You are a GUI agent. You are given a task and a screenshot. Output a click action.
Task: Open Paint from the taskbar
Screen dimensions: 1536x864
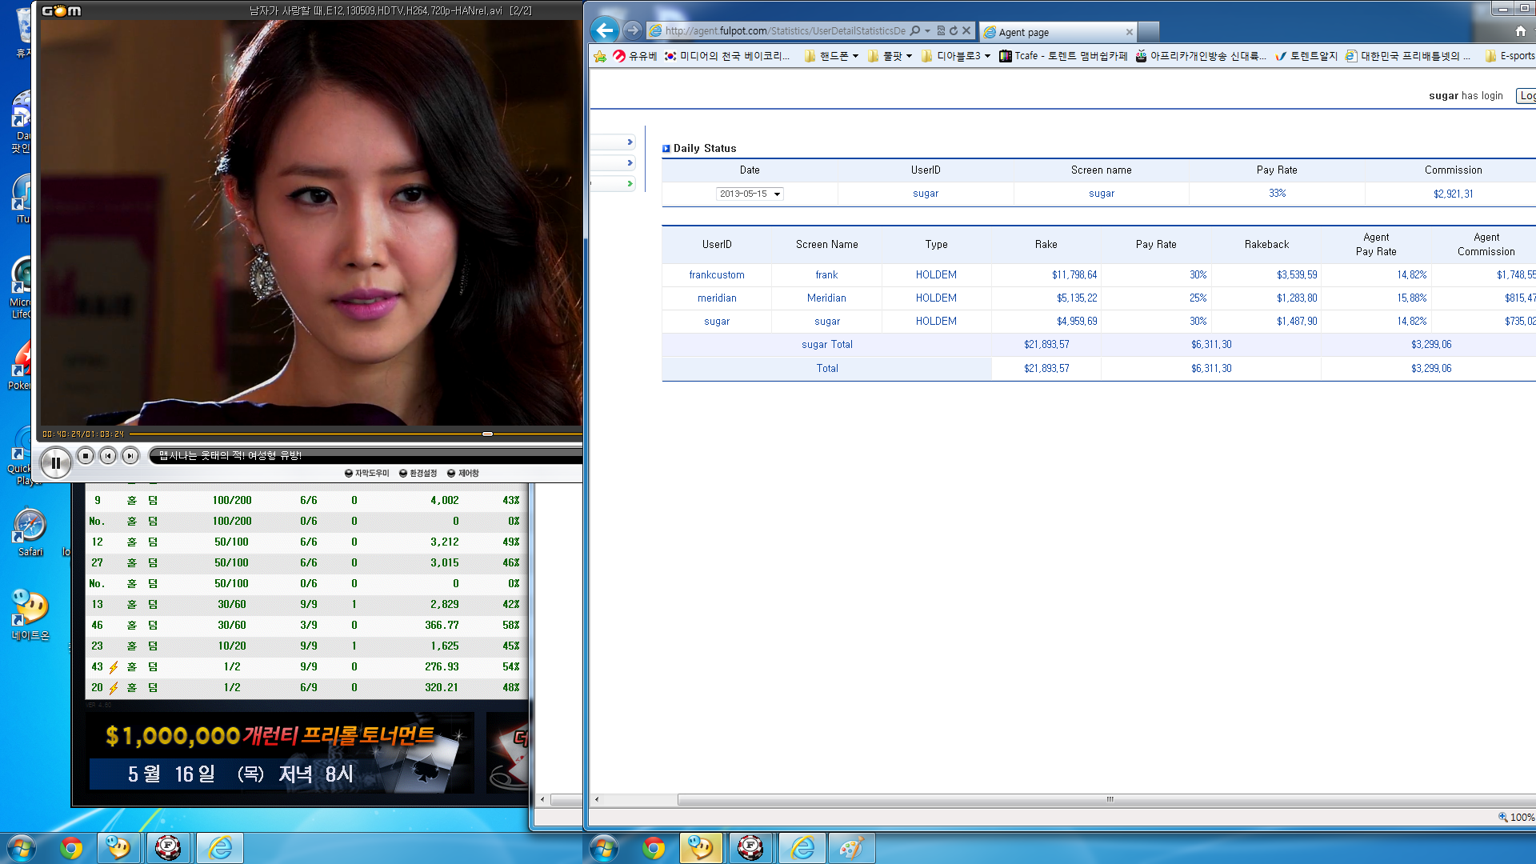pyautogui.click(x=851, y=848)
